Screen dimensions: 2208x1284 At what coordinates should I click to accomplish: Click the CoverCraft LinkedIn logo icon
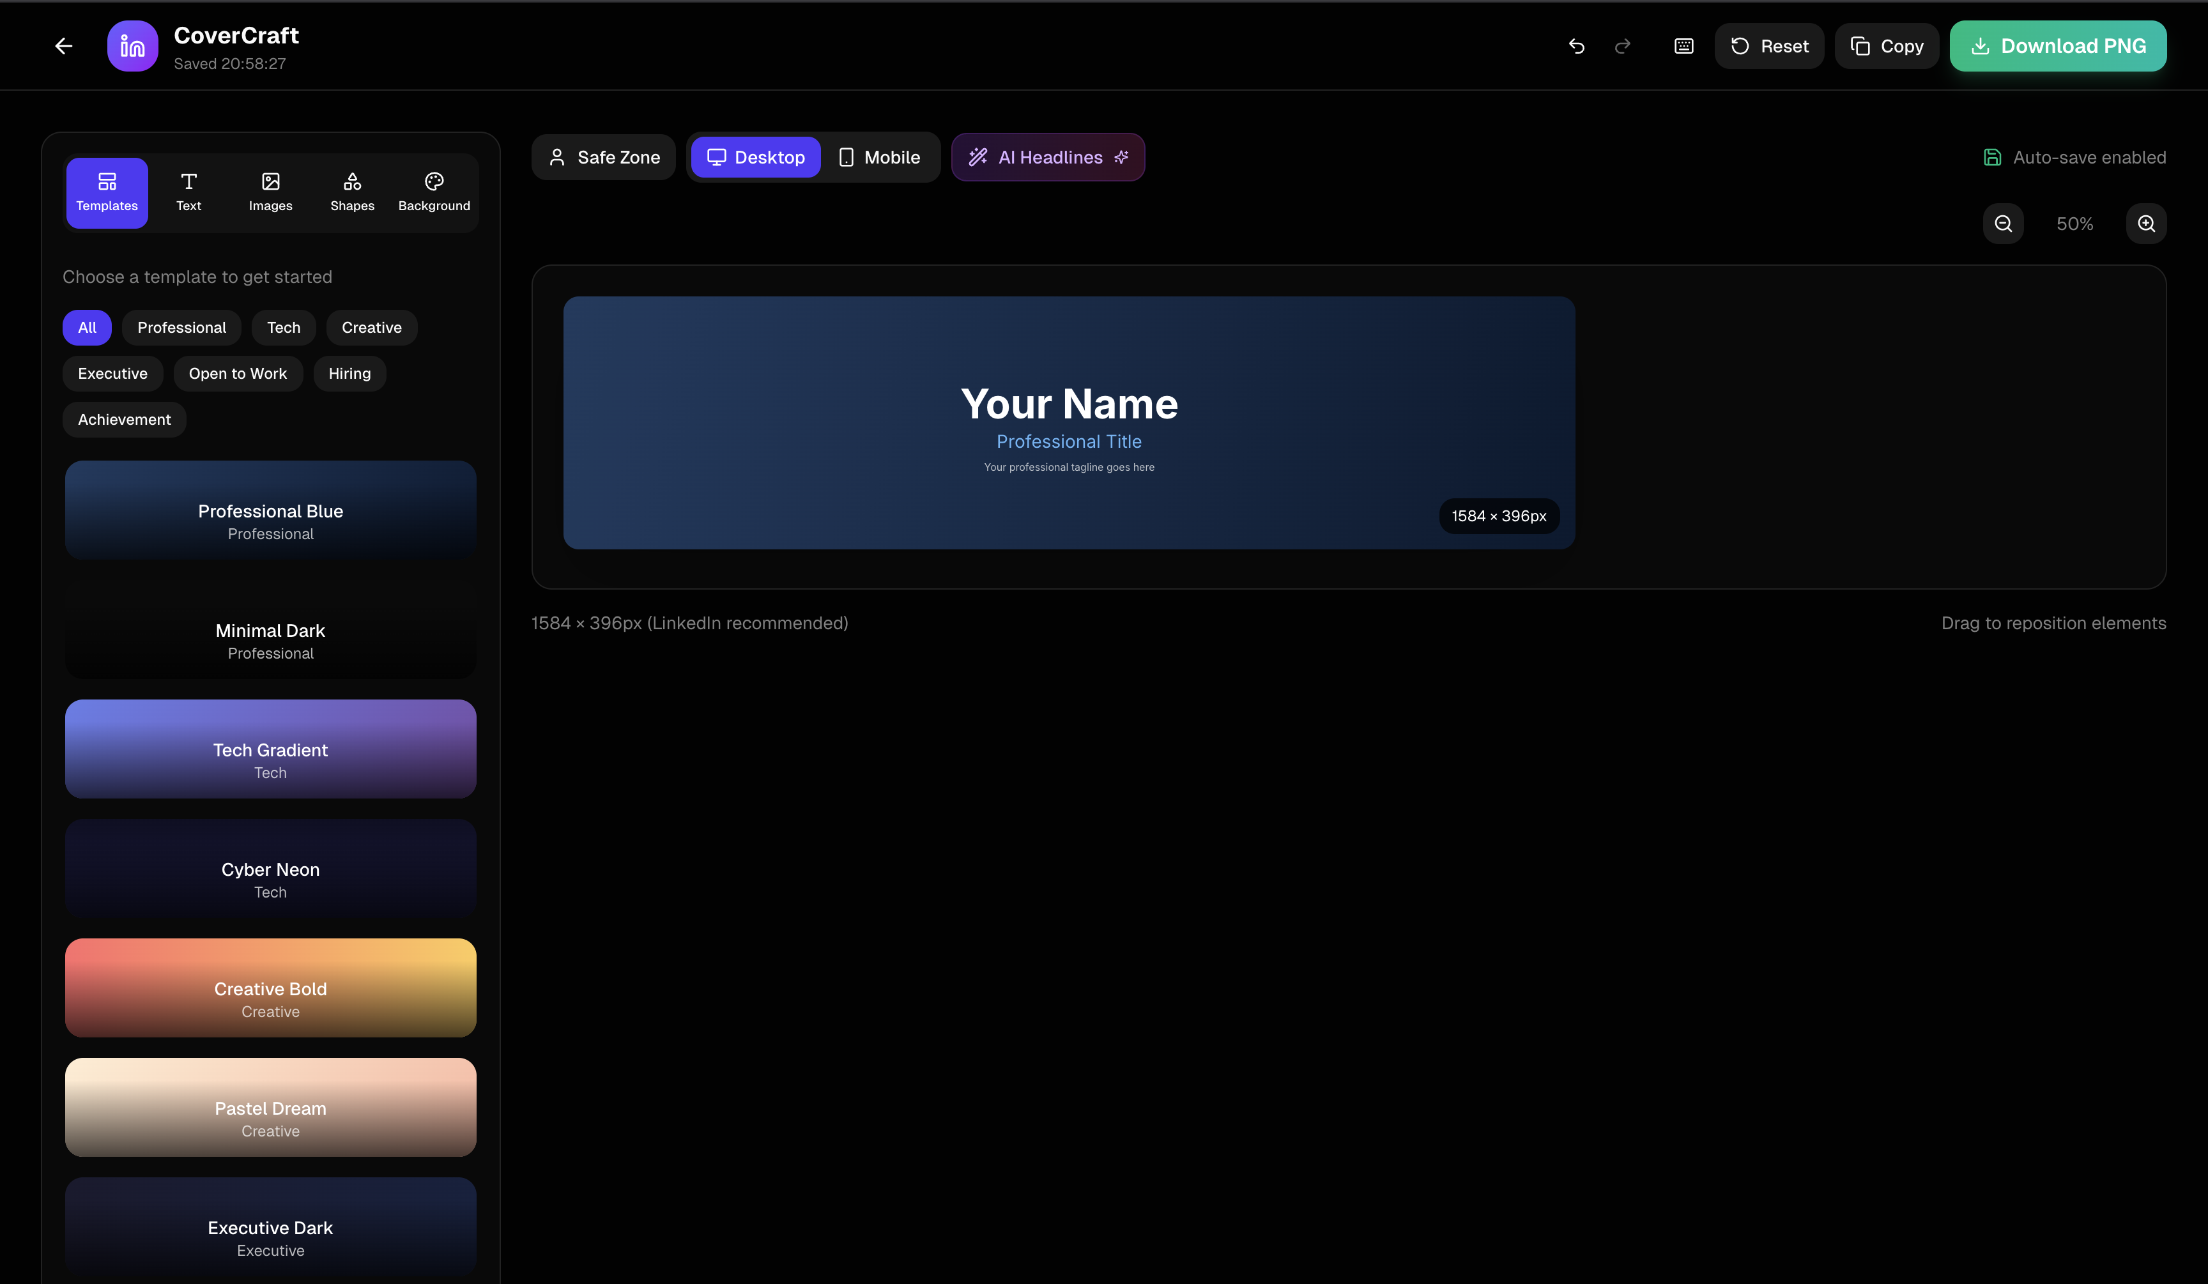tap(132, 45)
